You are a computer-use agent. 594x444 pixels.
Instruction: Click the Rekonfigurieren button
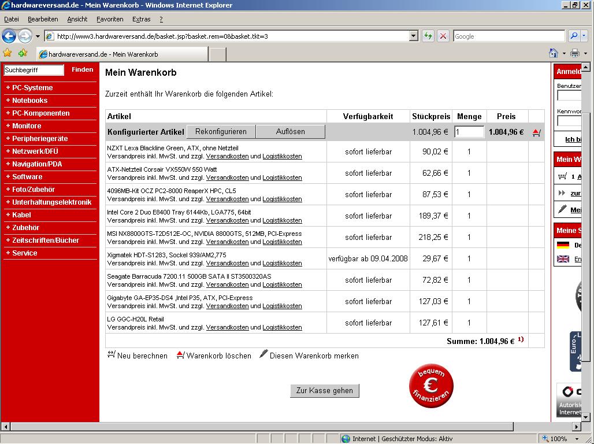tap(221, 132)
